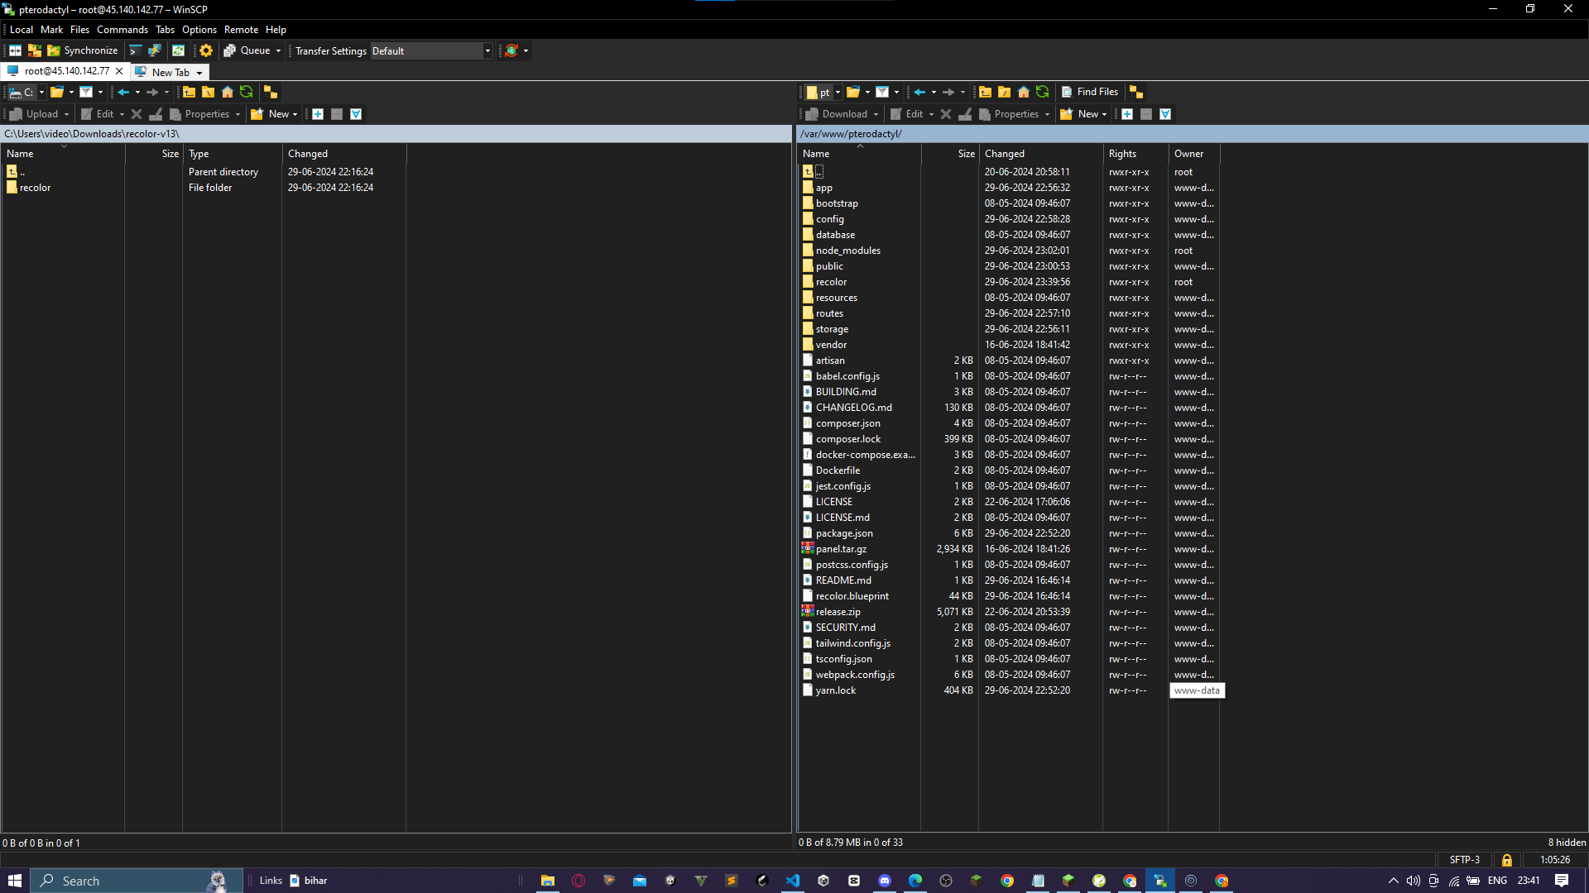Open the Commands menu
This screenshot has height=893, width=1589.
coord(122,30)
